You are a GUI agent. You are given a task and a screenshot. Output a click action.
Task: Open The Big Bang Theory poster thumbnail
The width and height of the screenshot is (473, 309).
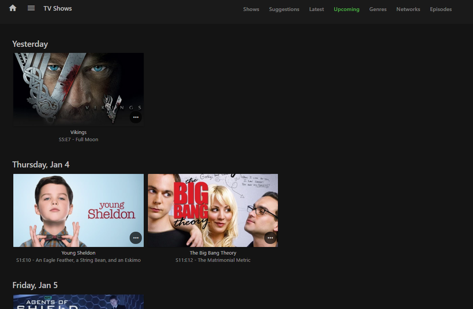[213, 210]
